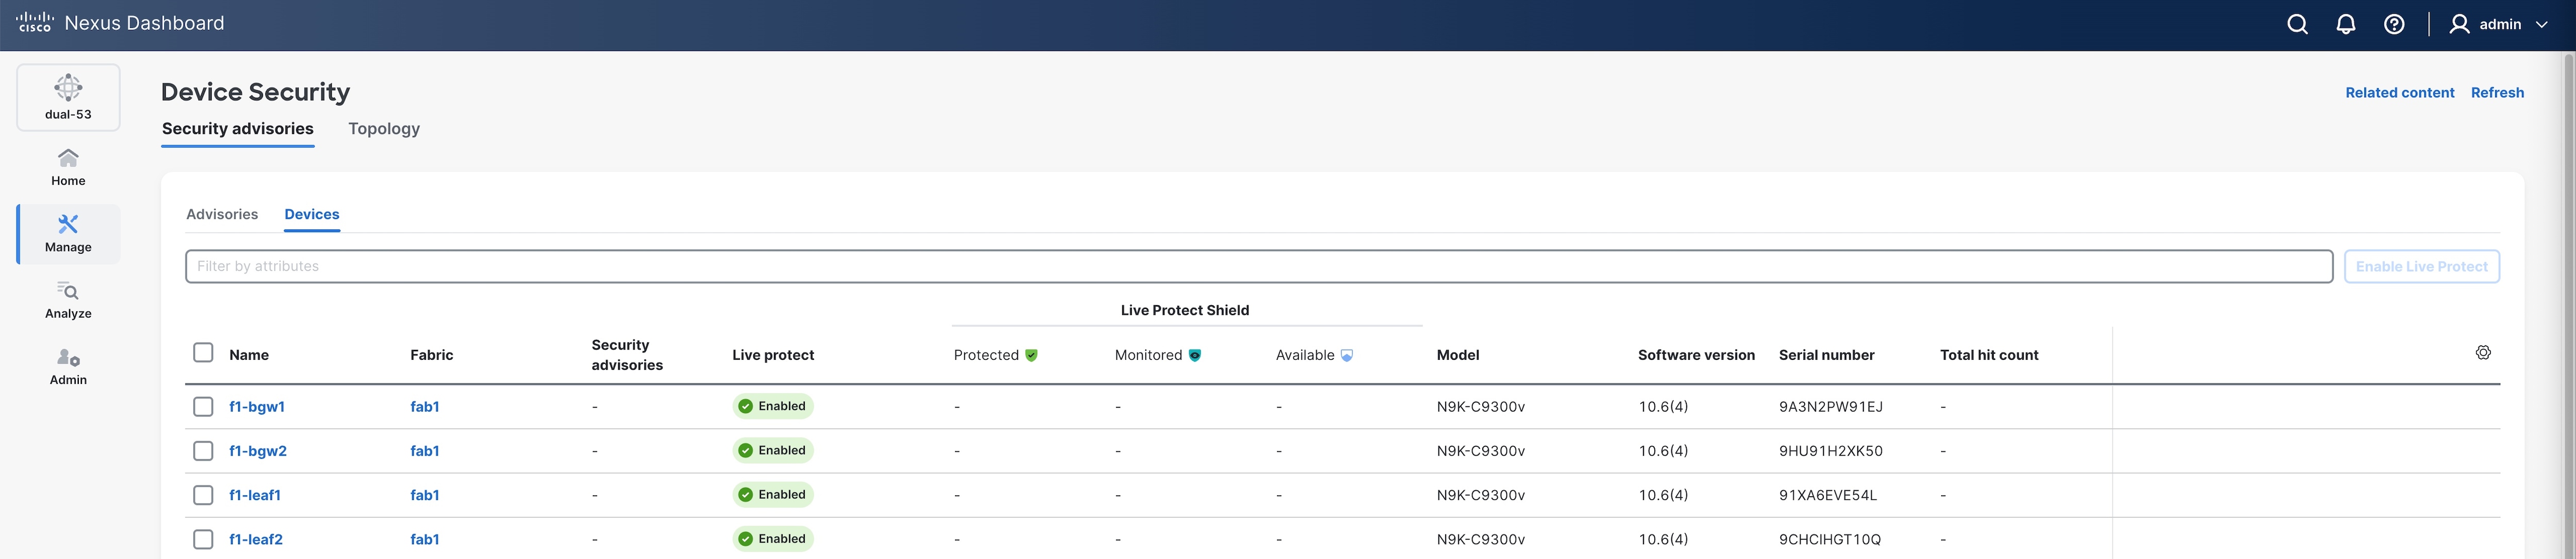Select the Devices sub-tab

(312, 215)
